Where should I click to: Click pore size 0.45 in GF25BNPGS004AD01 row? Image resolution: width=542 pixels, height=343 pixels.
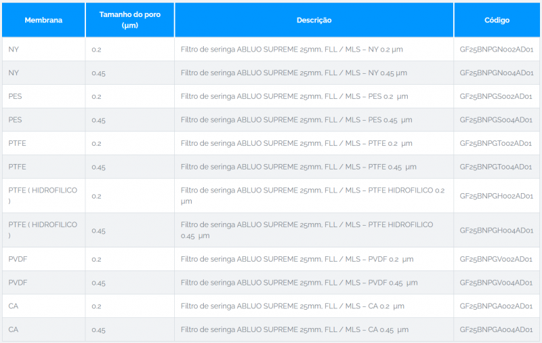tap(98, 121)
